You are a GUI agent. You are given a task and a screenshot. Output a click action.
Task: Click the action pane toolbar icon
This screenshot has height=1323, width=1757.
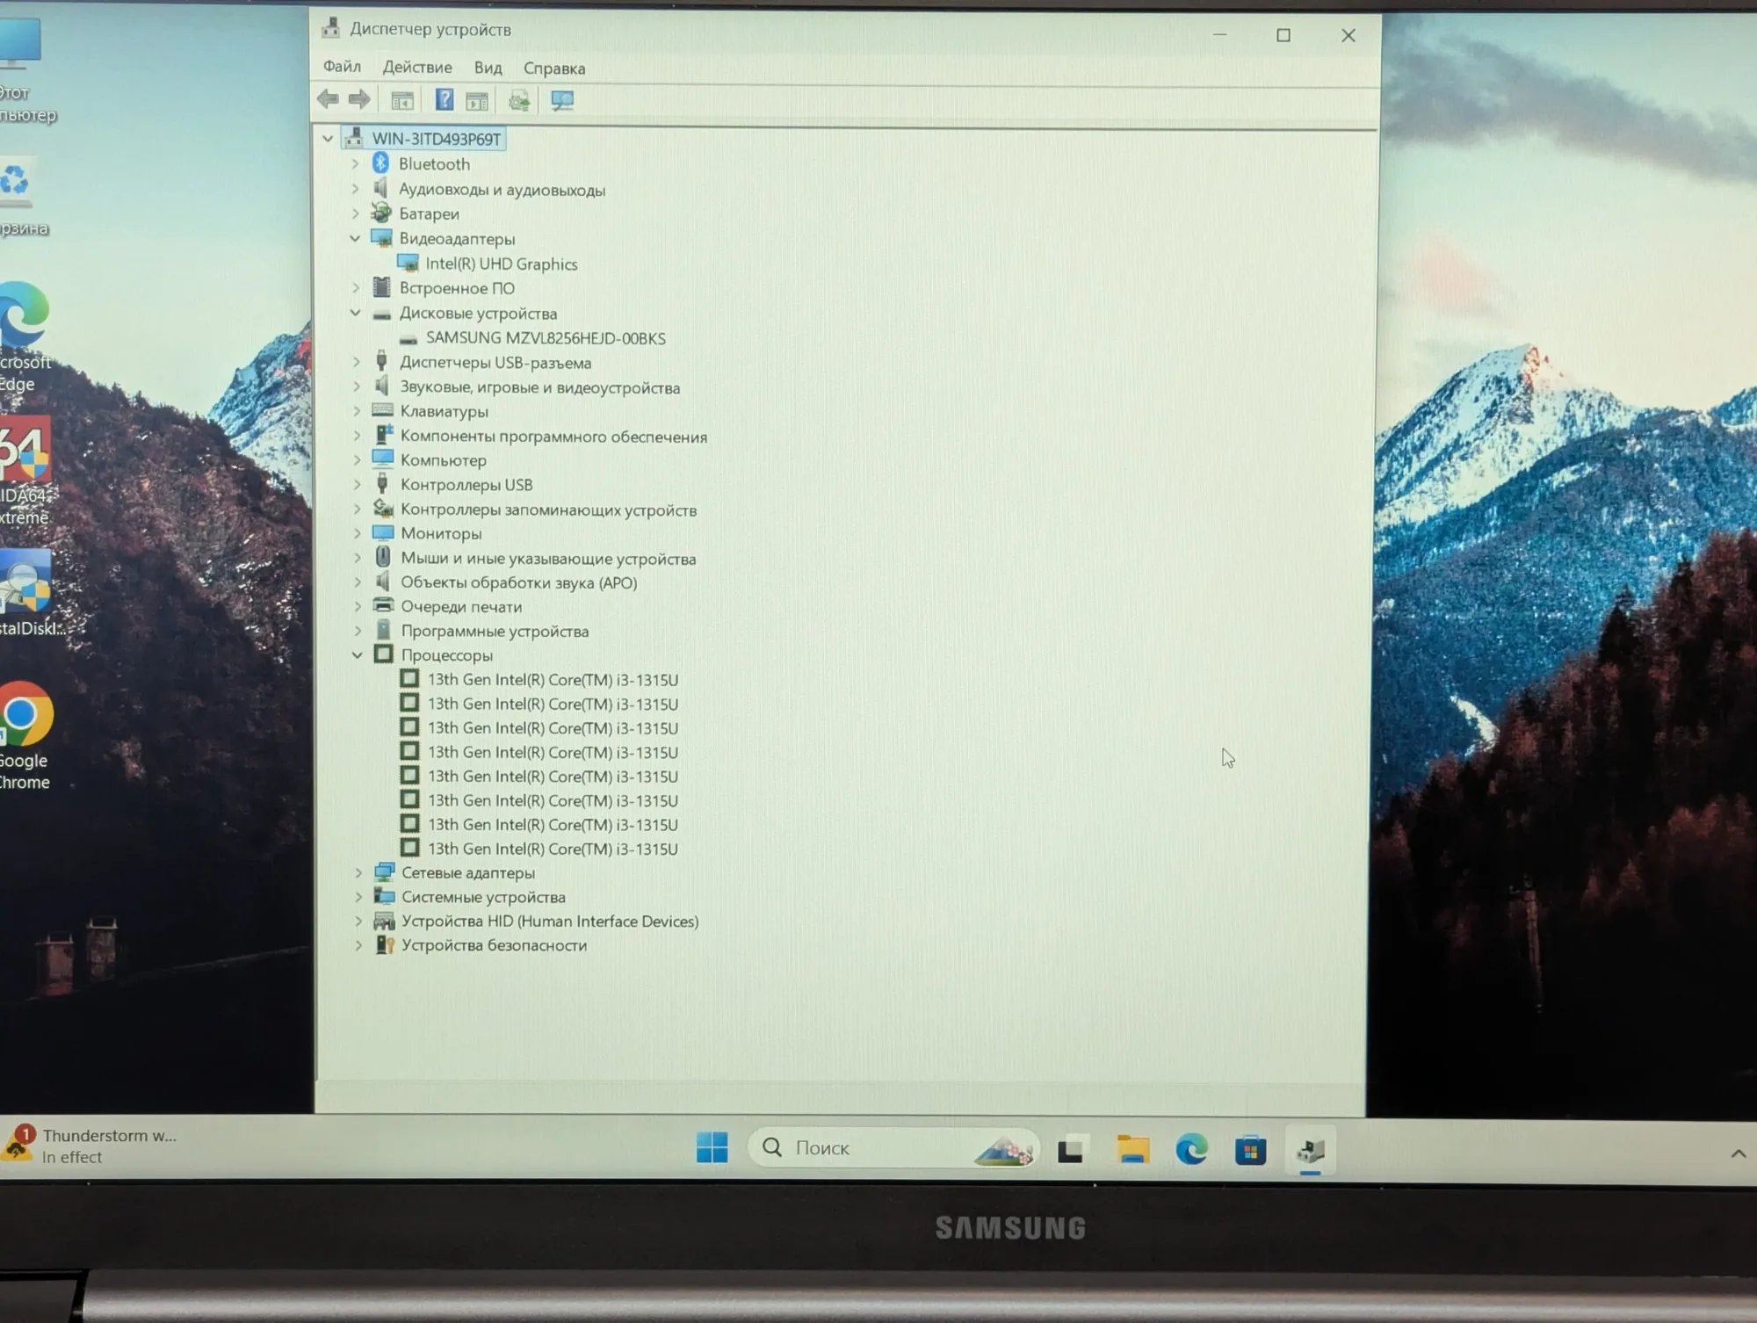point(477,100)
